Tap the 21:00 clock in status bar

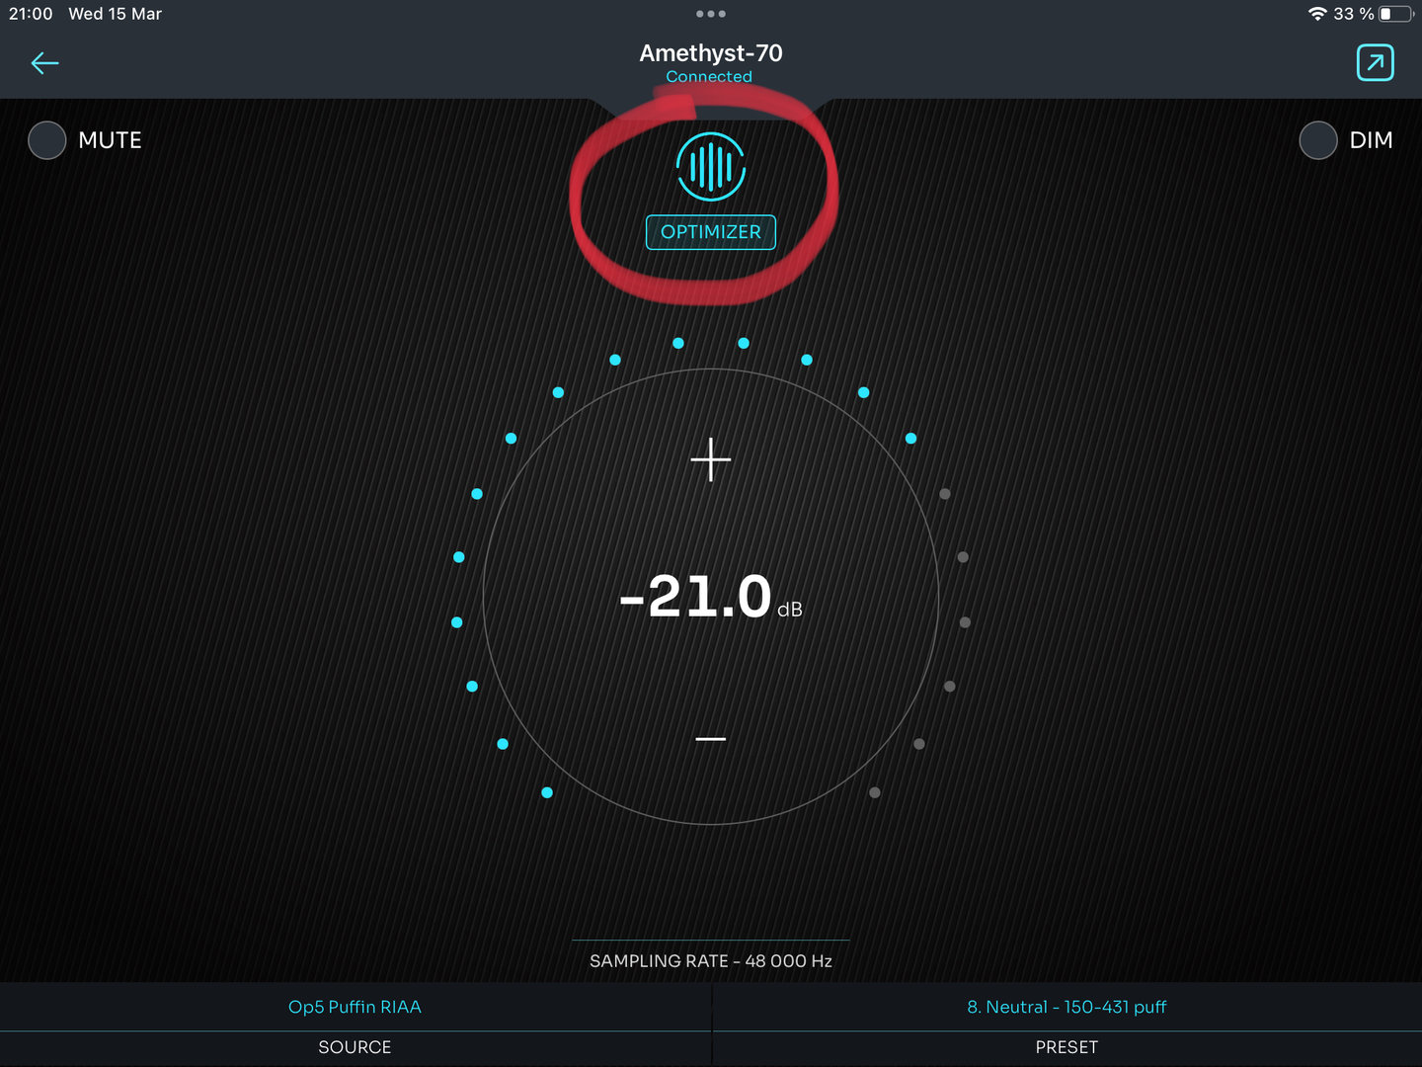pyautogui.click(x=31, y=14)
